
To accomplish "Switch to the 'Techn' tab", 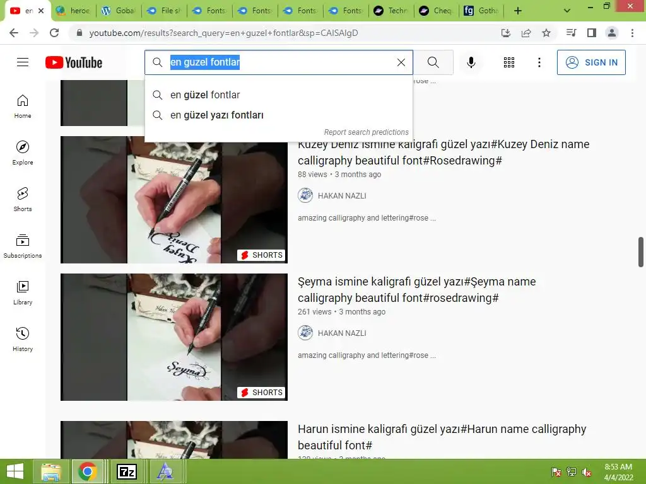I will pyautogui.click(x=391, y=11).
